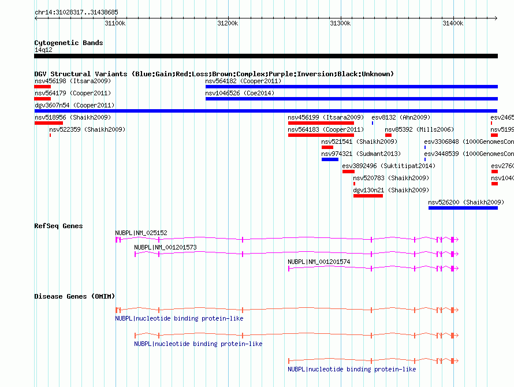Click the 14q12 band label

point(43,50)
